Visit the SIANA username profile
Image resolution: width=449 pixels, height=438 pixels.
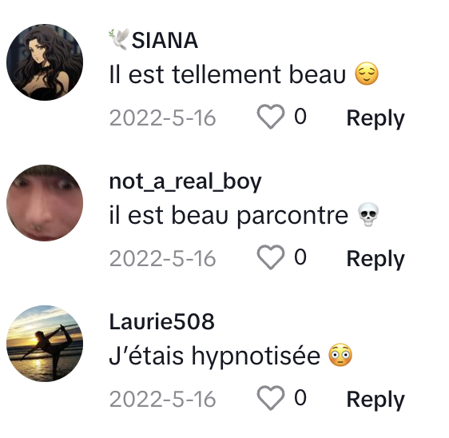click(x=165, y=41)
